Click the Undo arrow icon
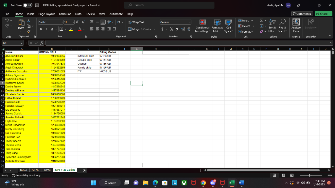 tap(7, 20)
